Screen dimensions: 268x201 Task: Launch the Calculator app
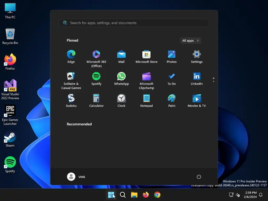[96, 101]
